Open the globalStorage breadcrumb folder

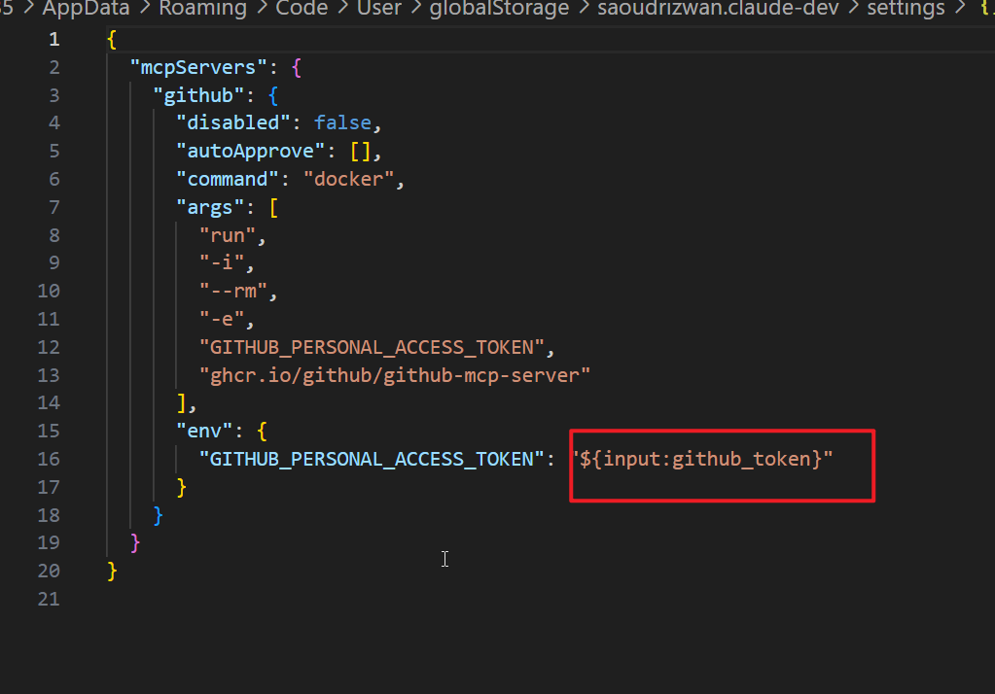501,9
